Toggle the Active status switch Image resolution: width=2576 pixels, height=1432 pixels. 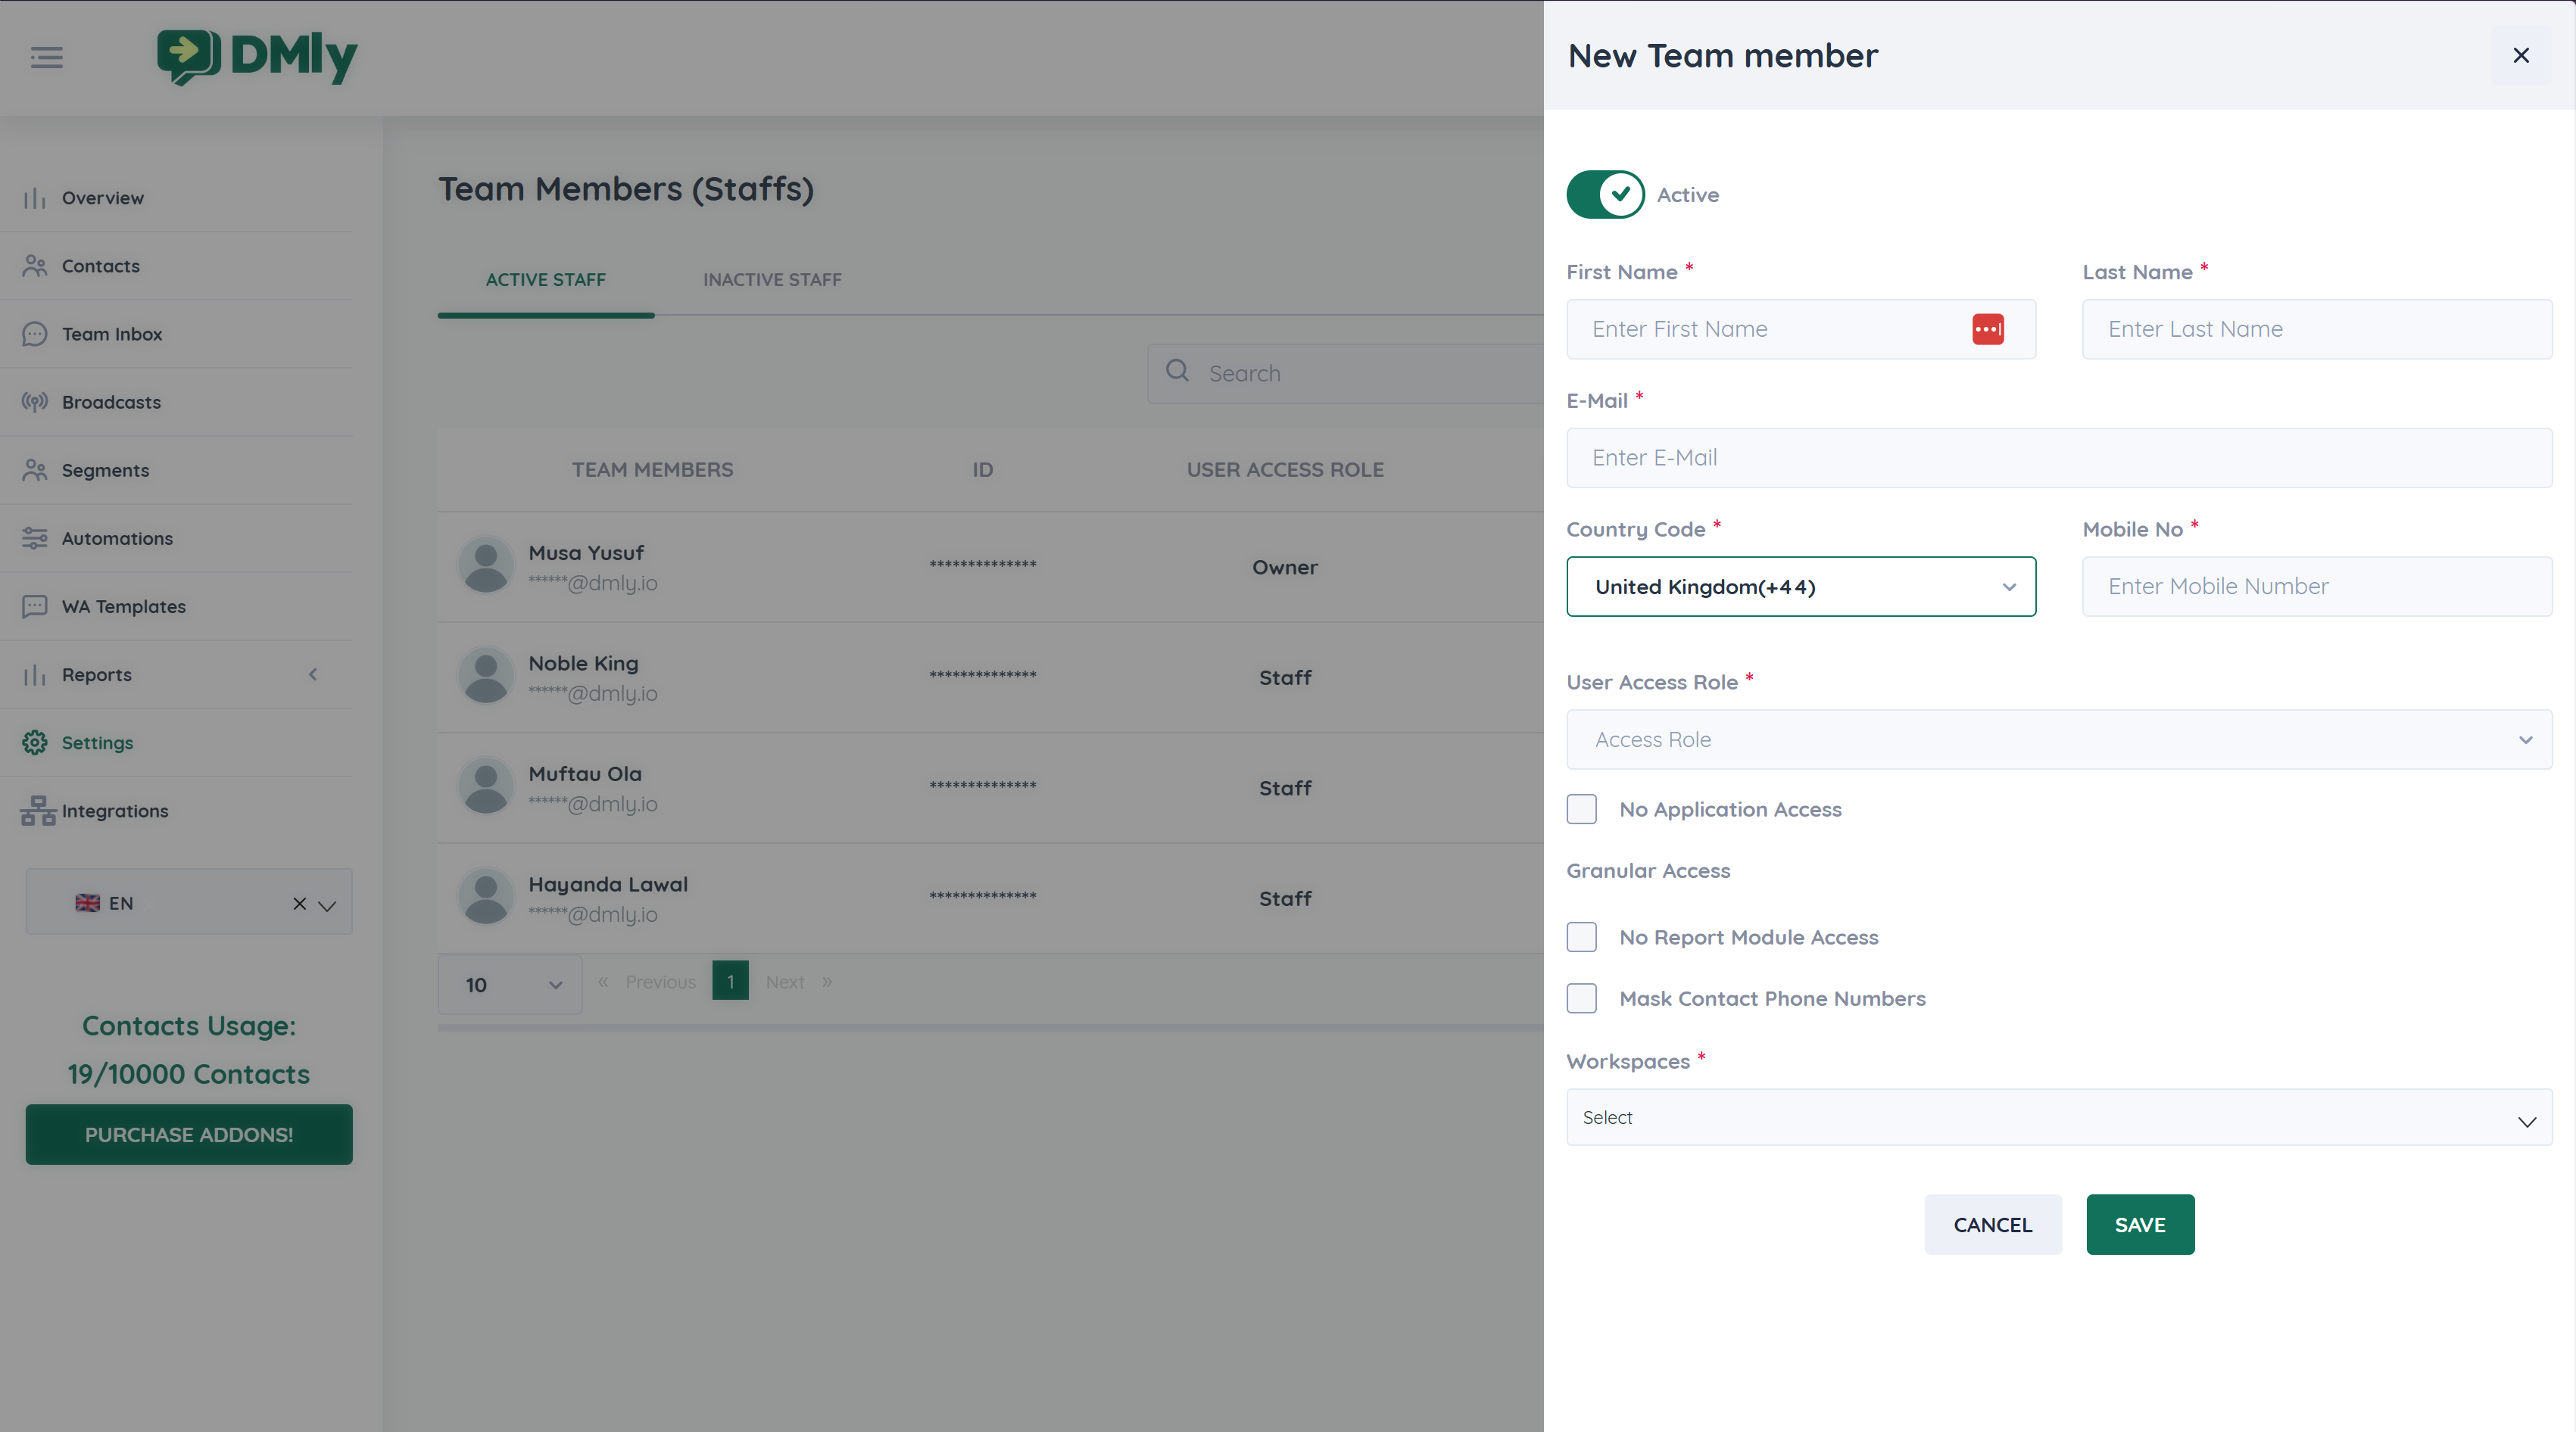point(1604,194)
